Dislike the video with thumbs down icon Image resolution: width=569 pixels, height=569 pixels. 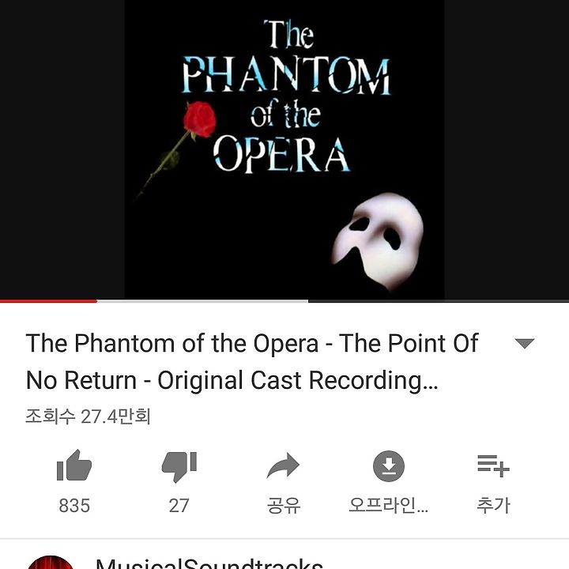[179, 467]
